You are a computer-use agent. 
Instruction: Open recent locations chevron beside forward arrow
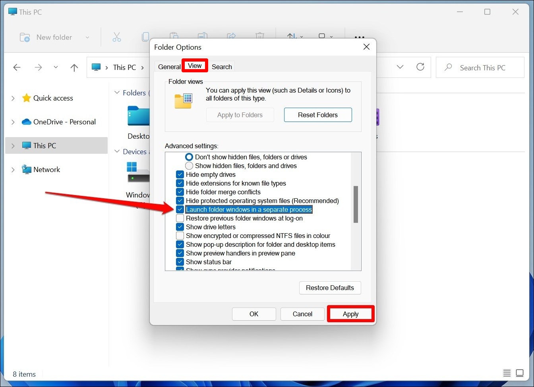[56, 67]
